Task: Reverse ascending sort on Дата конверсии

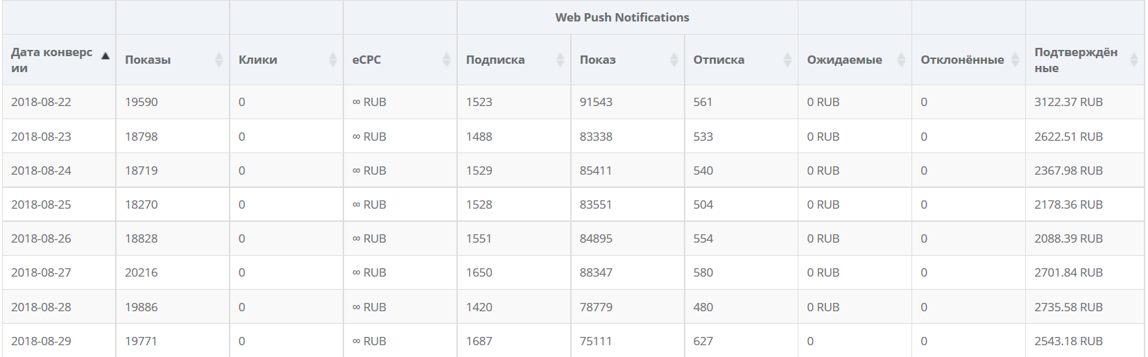Action: 105,55
